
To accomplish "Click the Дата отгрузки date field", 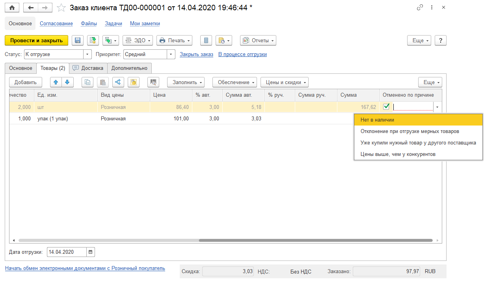I will click(x=67, y=252).
